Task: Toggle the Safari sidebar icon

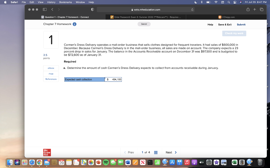Action: [x=45, y=10]
